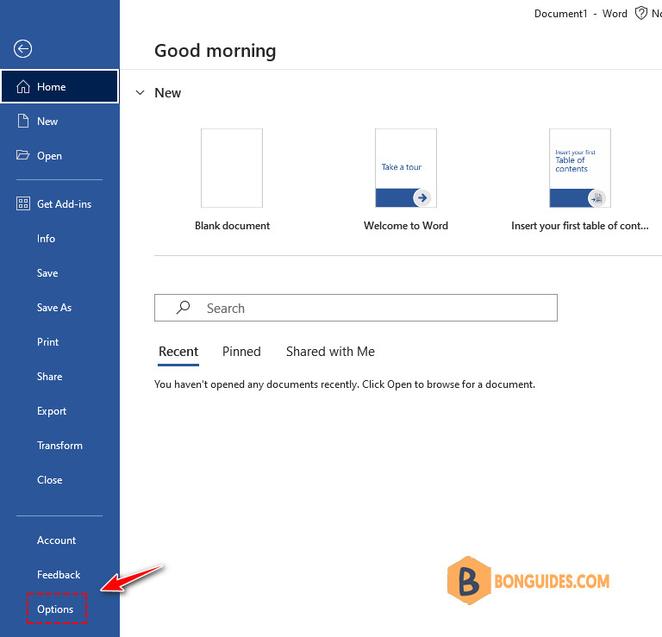The width and height of the screenshot is (662, 637).
Task: Select Export in the sidebar
Action: coord(59,411)
